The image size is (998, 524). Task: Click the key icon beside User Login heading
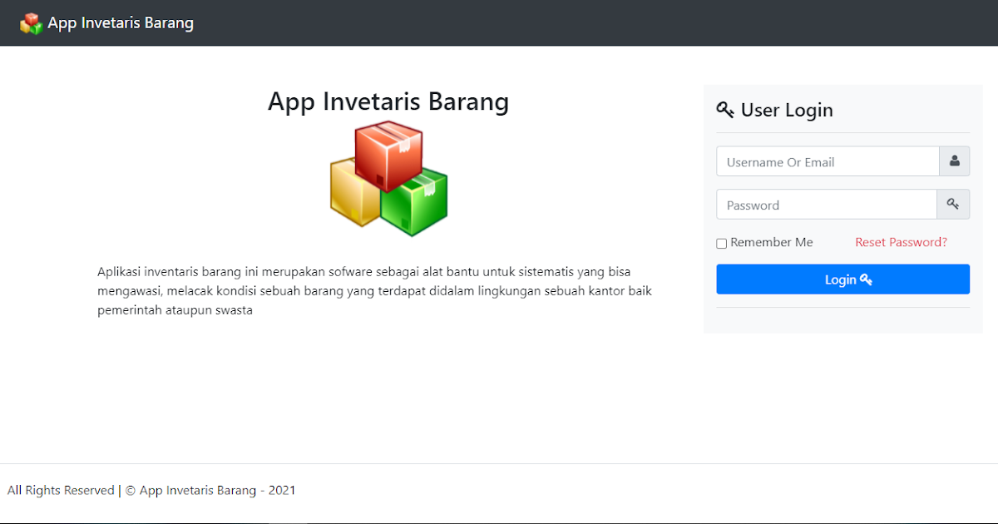tap(725, 109)
